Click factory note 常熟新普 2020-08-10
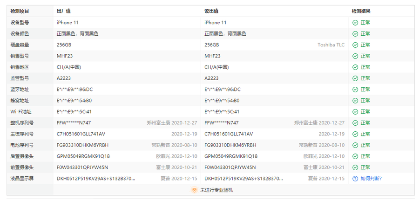This screenshot has width=419, height=199. 174,145
